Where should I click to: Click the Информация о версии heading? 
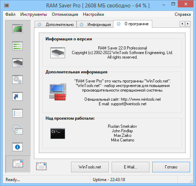point(69,39)
